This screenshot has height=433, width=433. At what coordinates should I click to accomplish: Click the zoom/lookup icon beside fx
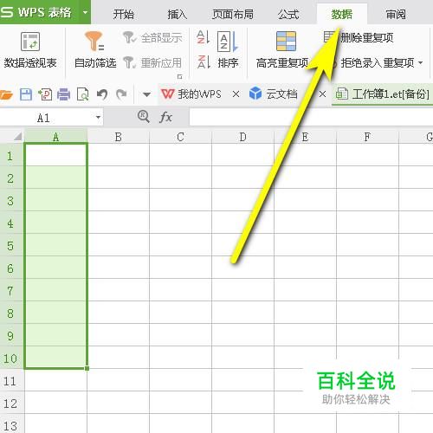coord(144,117)
